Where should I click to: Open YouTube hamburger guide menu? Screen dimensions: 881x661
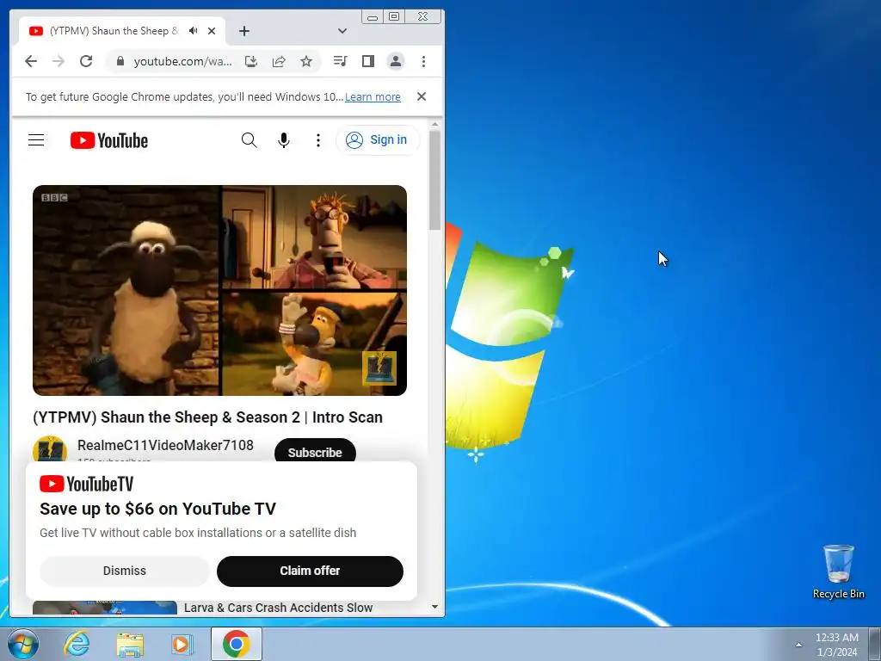point(36,140)
